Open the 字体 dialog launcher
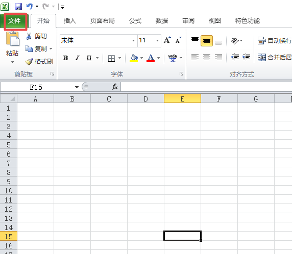293x254 pixels. (181, 74)
